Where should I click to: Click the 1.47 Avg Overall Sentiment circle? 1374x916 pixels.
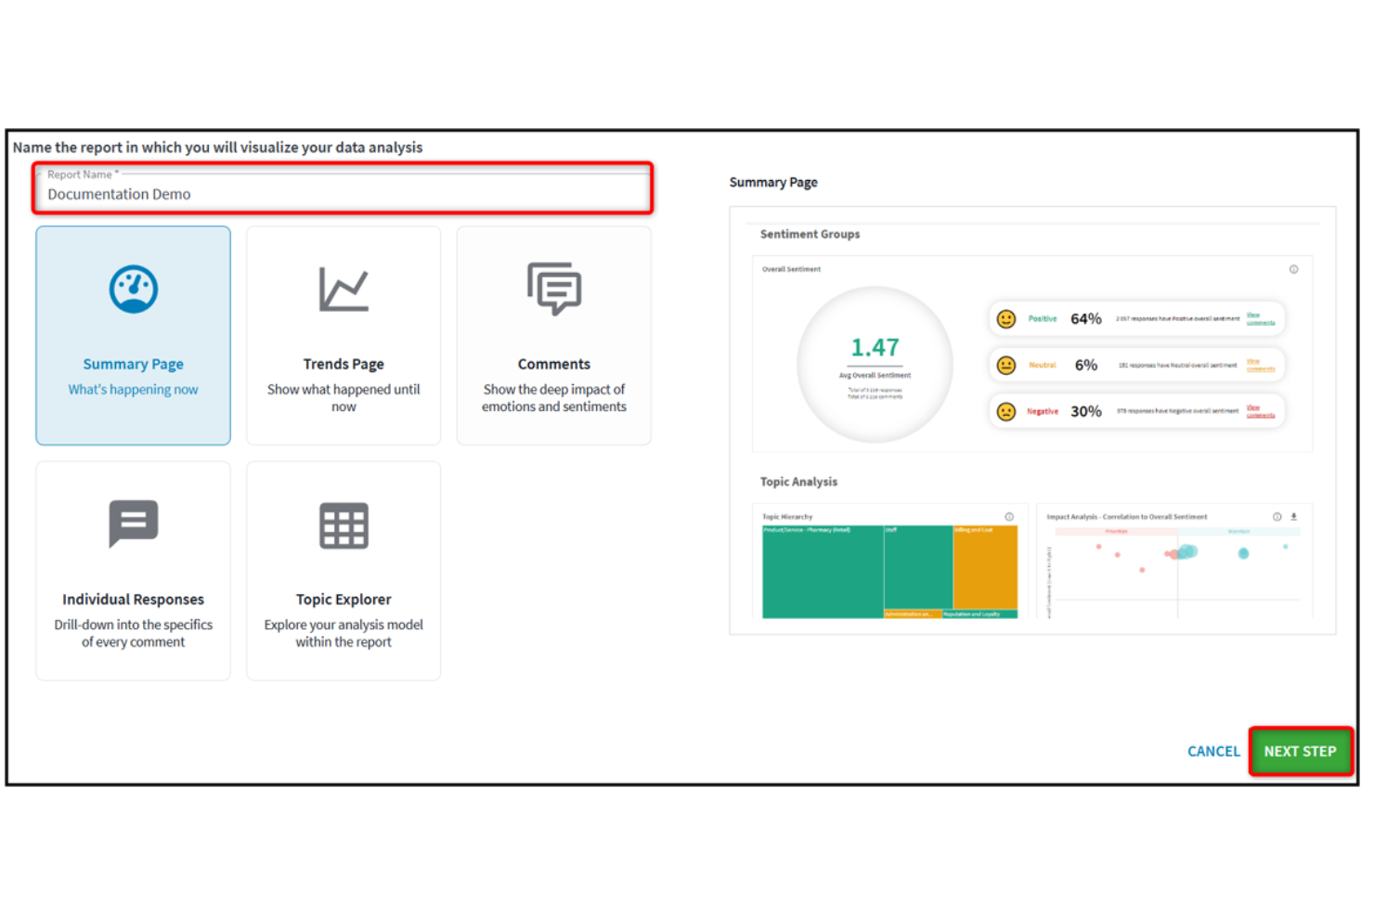click(x=875, y=364)
